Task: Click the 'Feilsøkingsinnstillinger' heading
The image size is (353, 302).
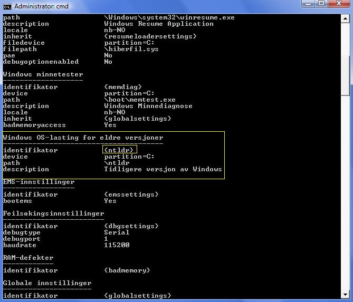Action: click(54, 213)
